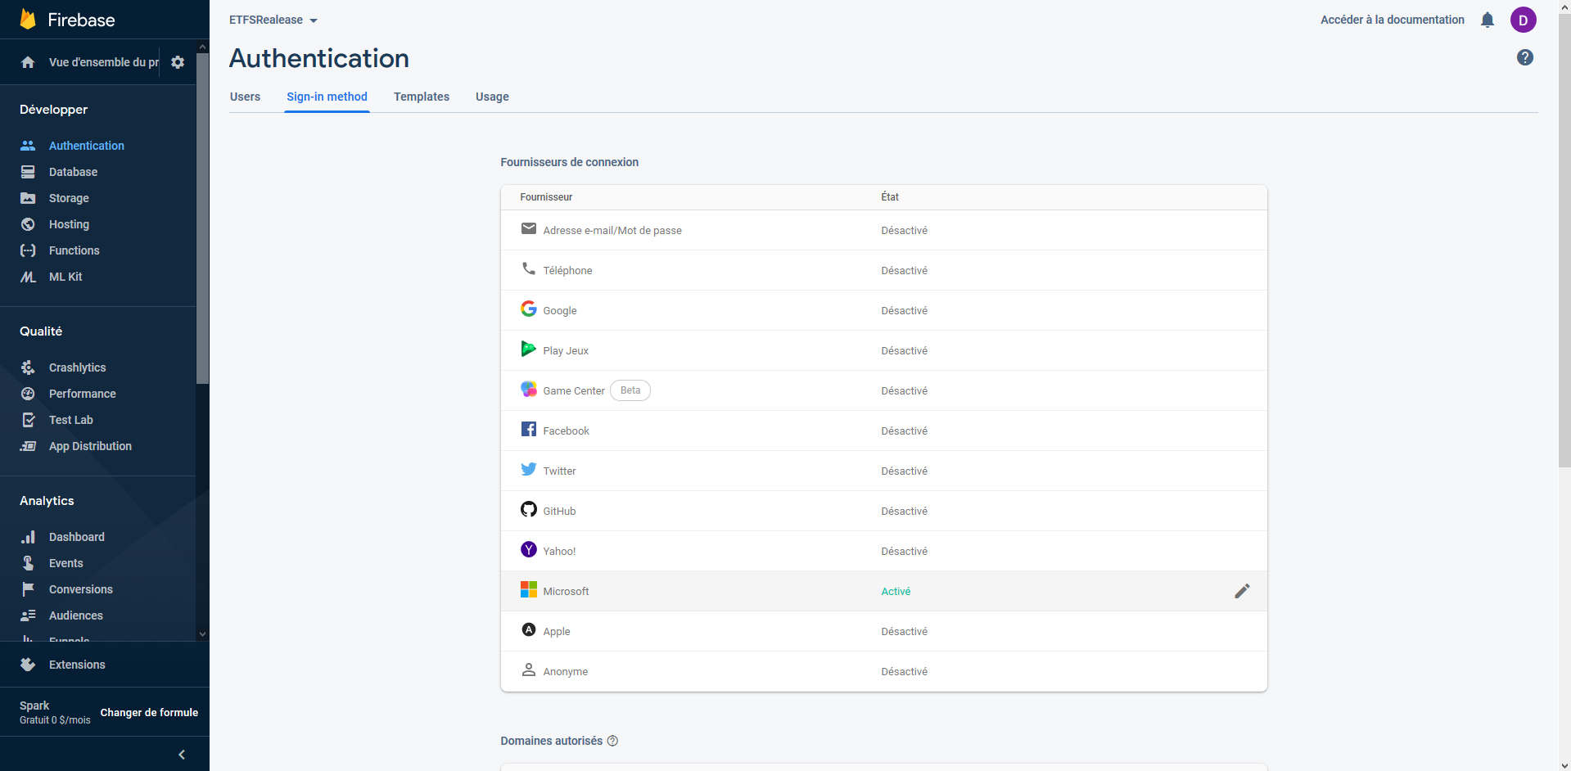Viewport: 1571px width, 771px height.
Task: Open project settings gear icon
Action: 178,62
